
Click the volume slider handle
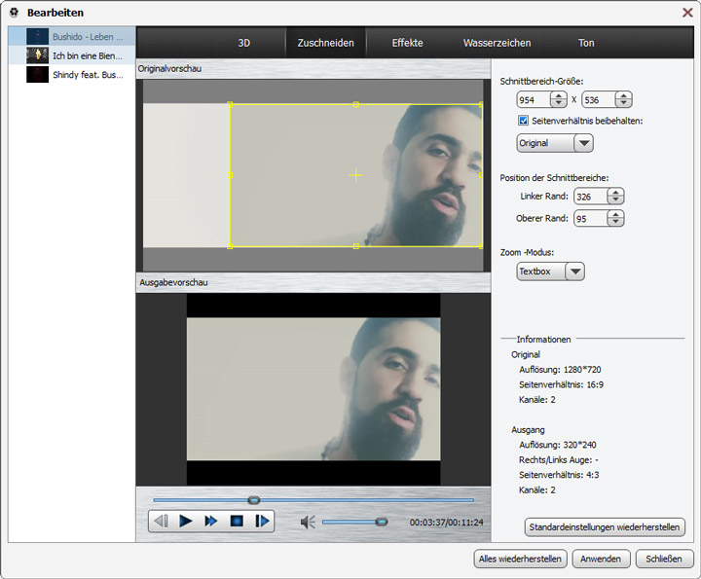pos(382,522)
